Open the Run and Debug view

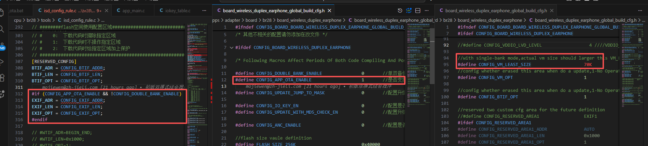pos(2,62)
